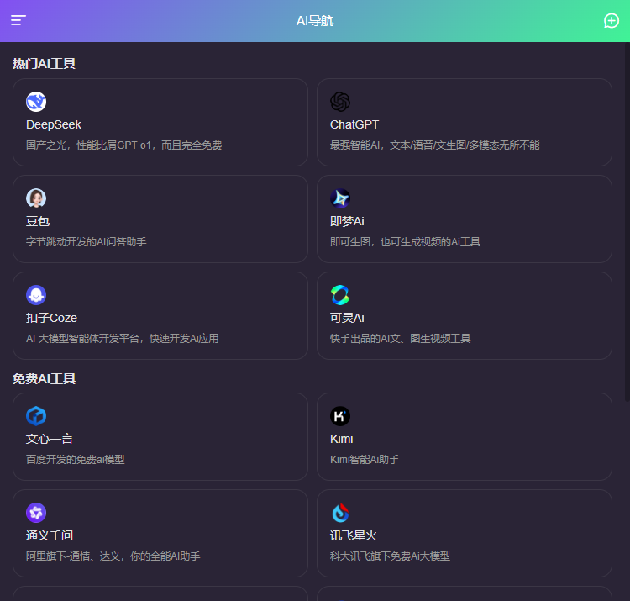Open the 讯飞星火 title link

pos(354,536)
